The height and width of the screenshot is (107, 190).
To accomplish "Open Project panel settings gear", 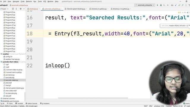I will click(x=20, y=9).
